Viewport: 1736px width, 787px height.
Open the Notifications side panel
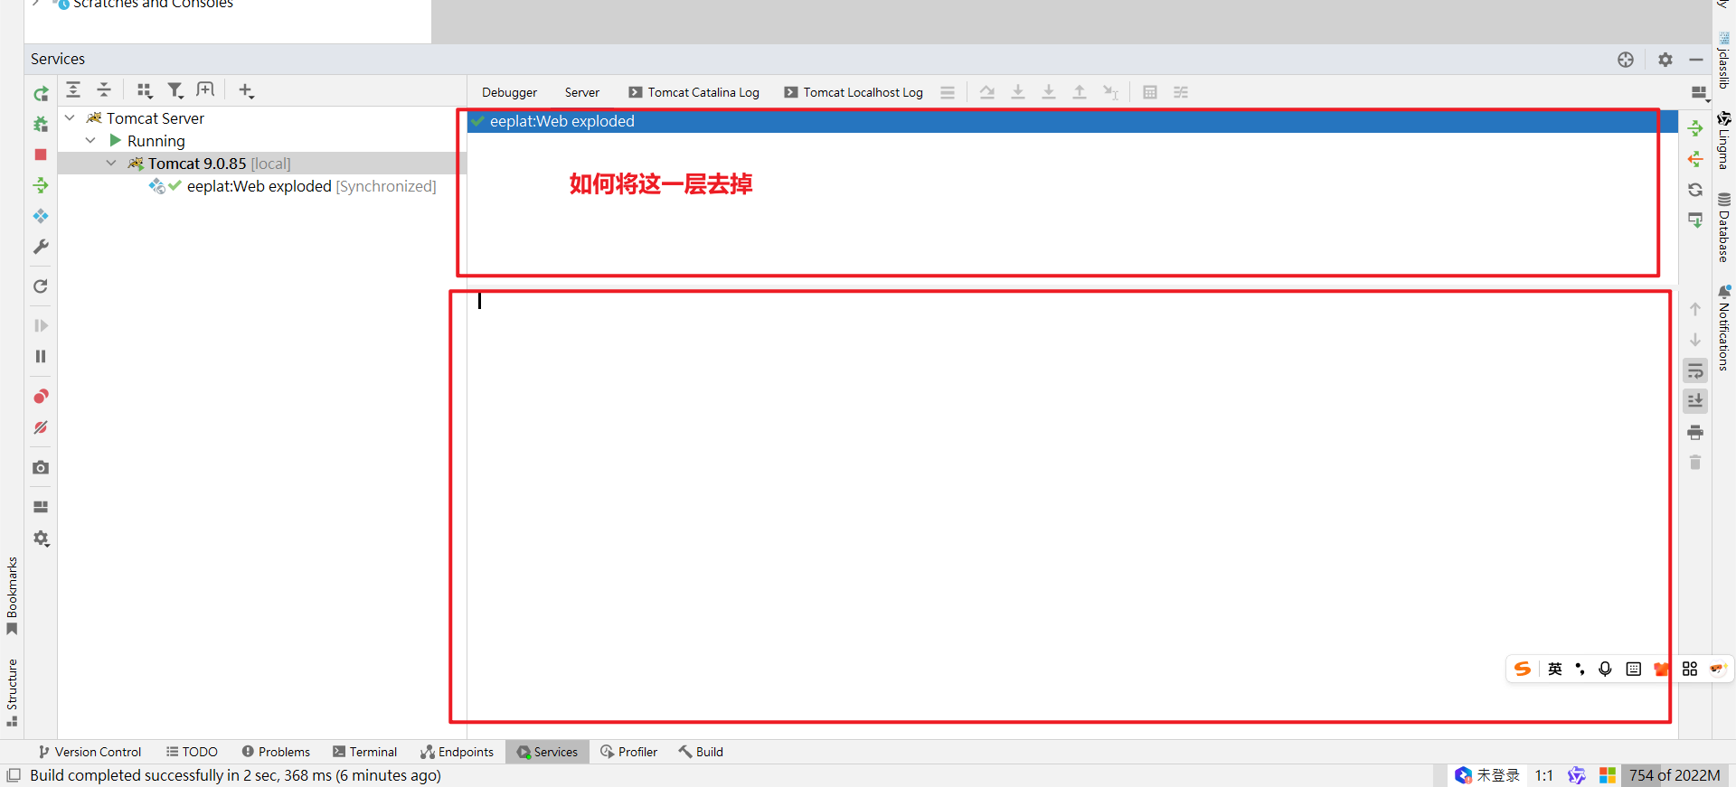(x=1724, y=328)
